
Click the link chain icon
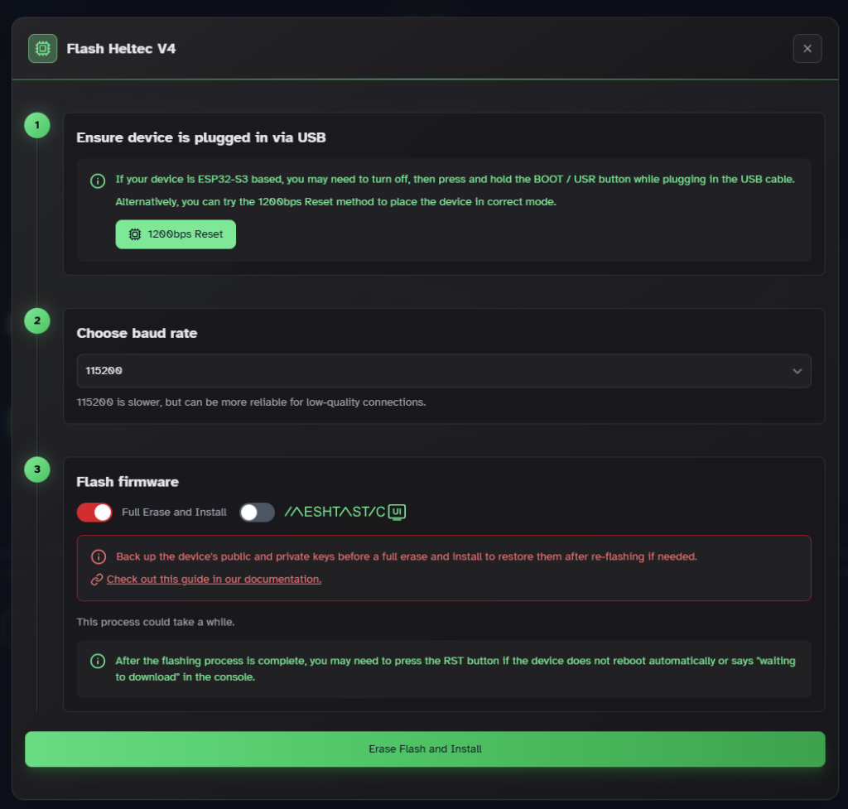pyautogui.click(x=97, y=580)
